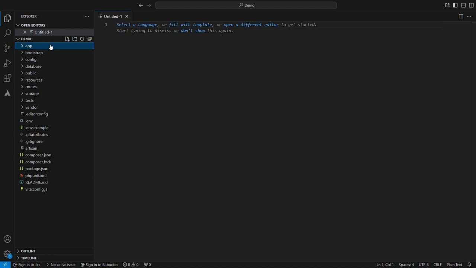The height and width of the screenshot is (268, 476).
Task: Open the Extensions view icon
Action: pos(7,78)
